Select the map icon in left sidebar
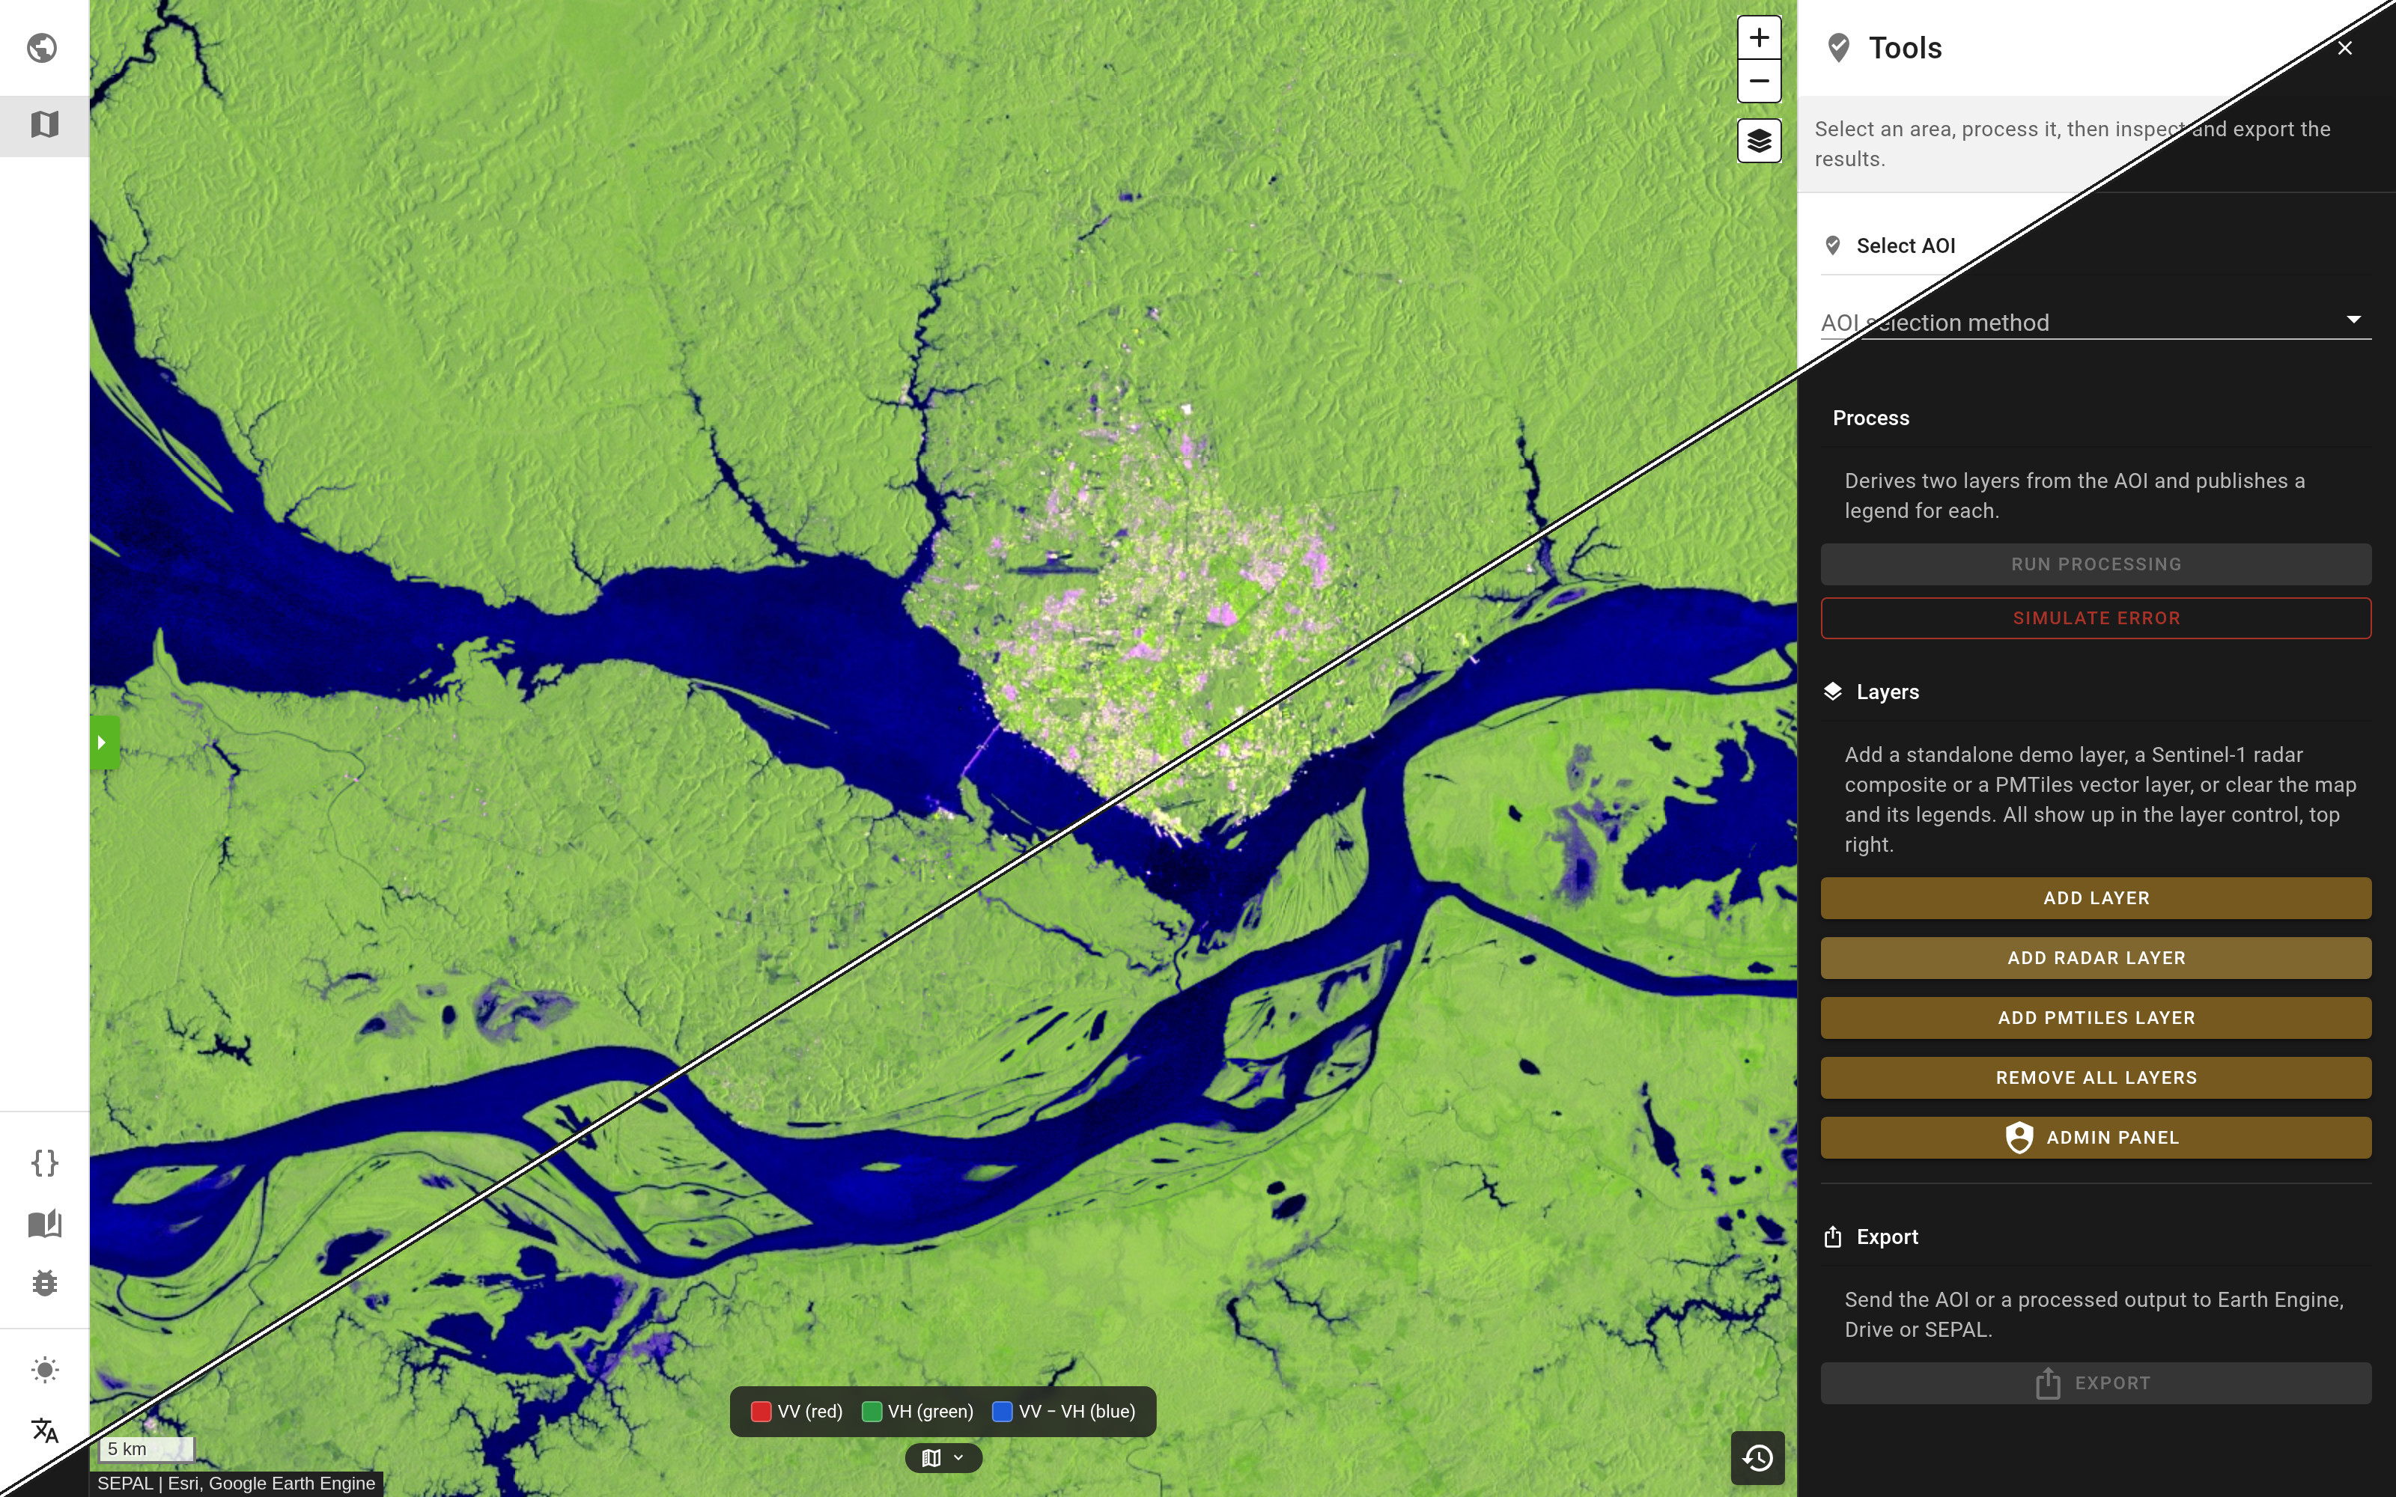 click(45, 125)
